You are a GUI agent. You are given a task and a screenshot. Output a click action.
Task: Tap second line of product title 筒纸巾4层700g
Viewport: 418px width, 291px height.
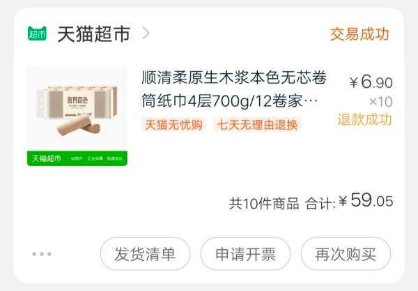click(229, 101)
